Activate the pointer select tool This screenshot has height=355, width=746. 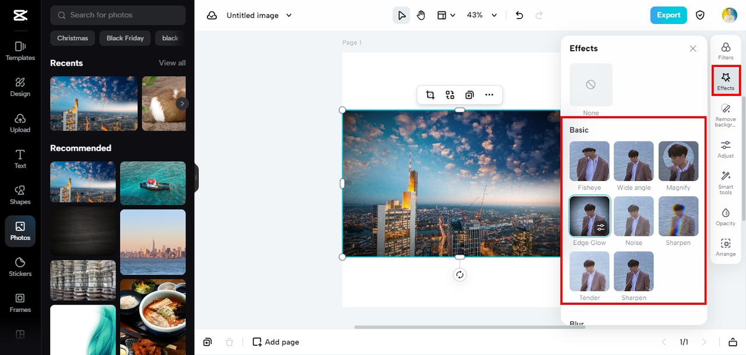[x=402, y=15]
